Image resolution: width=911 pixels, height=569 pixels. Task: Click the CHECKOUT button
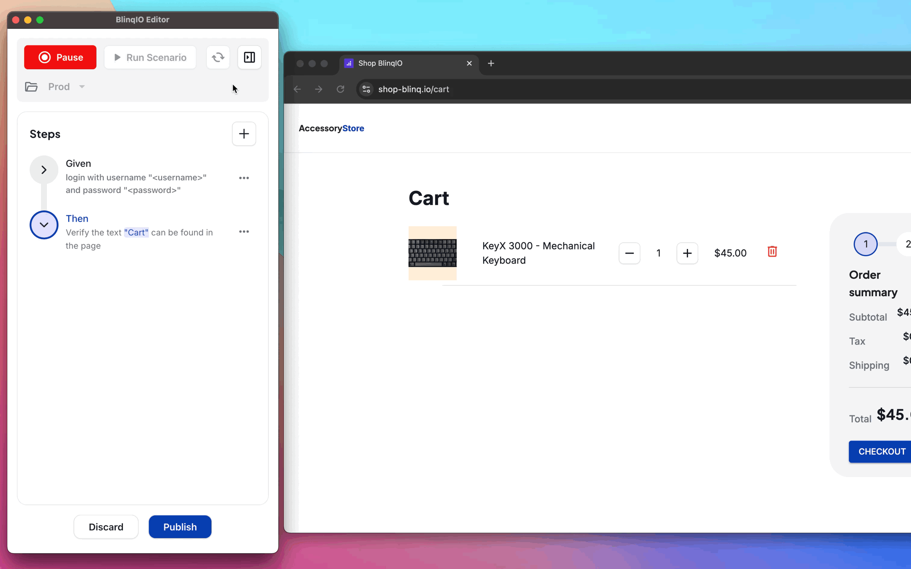(x=882, y=451)
